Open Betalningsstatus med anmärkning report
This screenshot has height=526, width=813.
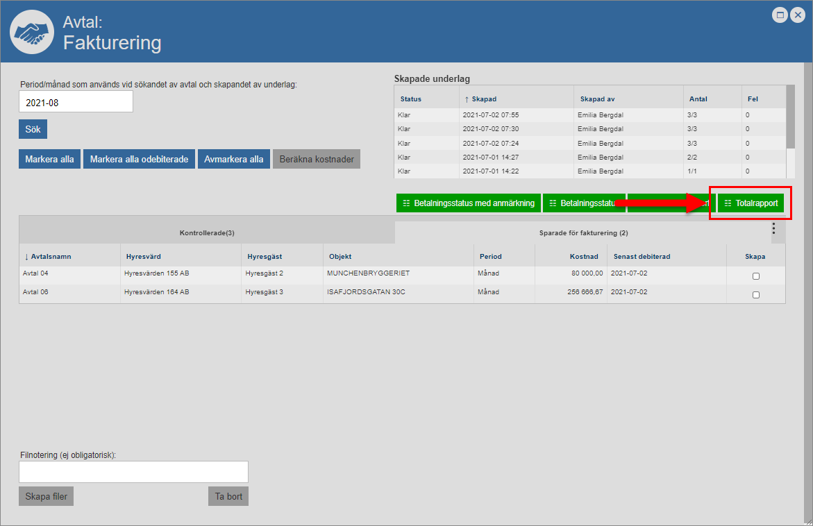tap(469, 203)
